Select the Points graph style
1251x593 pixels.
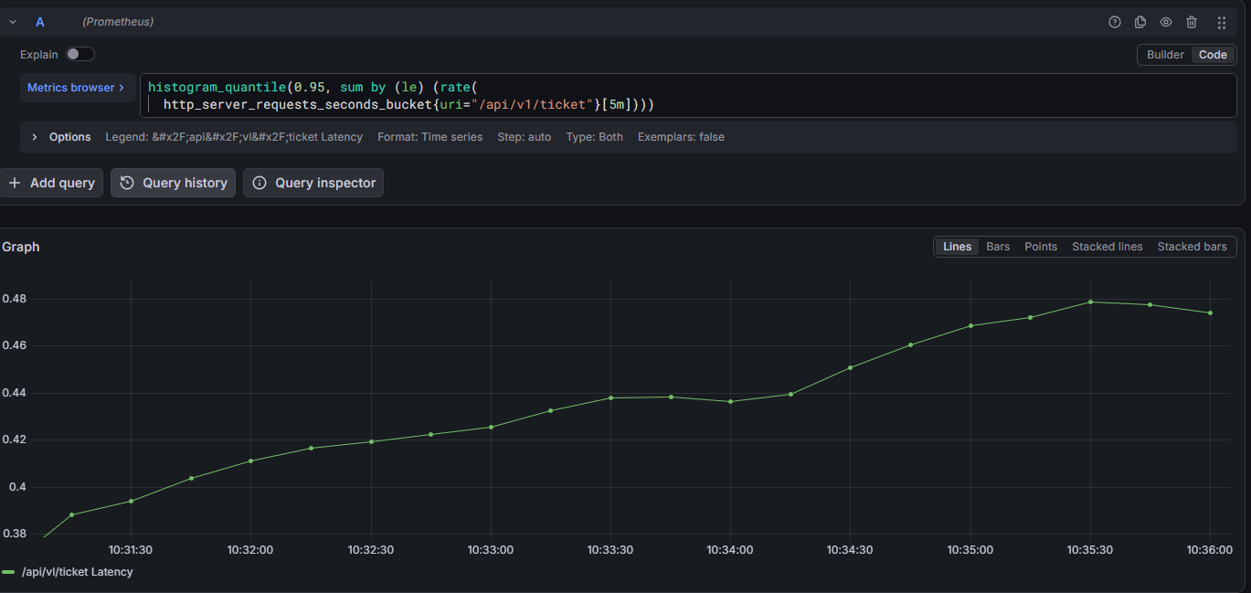click(x=1041, y=247)
